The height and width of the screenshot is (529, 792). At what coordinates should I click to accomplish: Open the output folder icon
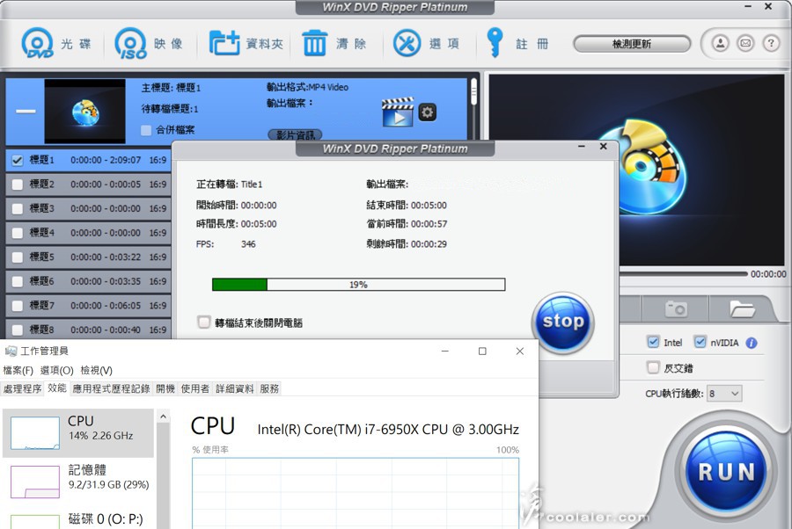click(742, 308)
